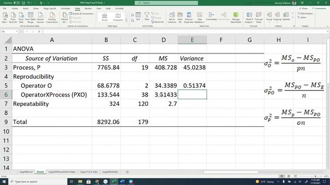Screen dimensions: 330x185
Task: Select cell with value 45.0238
Action: (x=192, y=67)
